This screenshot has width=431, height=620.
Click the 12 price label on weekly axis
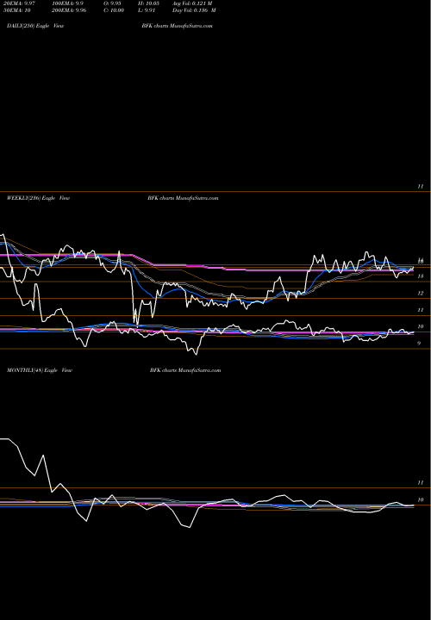point(421,293)
